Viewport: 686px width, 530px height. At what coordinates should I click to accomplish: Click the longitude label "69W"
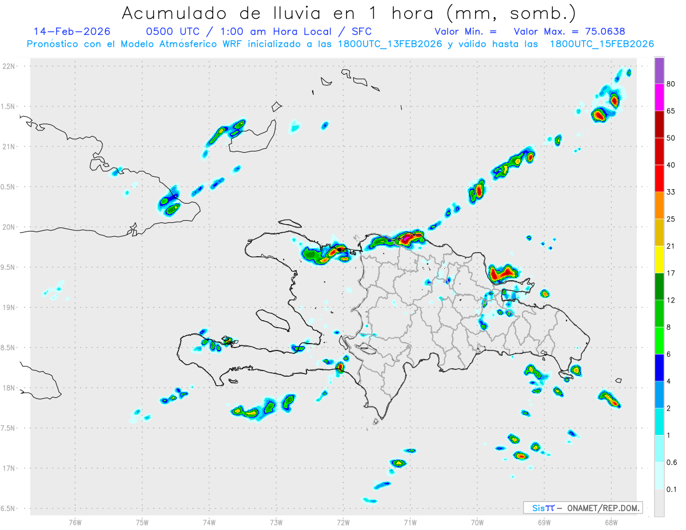point(544,522)
